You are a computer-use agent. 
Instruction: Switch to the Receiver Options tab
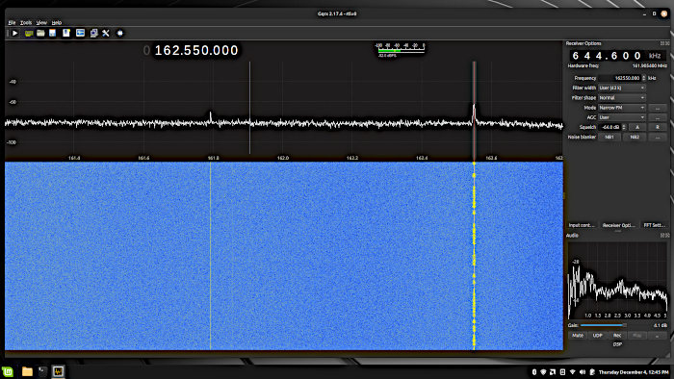[x=618, y=225]
